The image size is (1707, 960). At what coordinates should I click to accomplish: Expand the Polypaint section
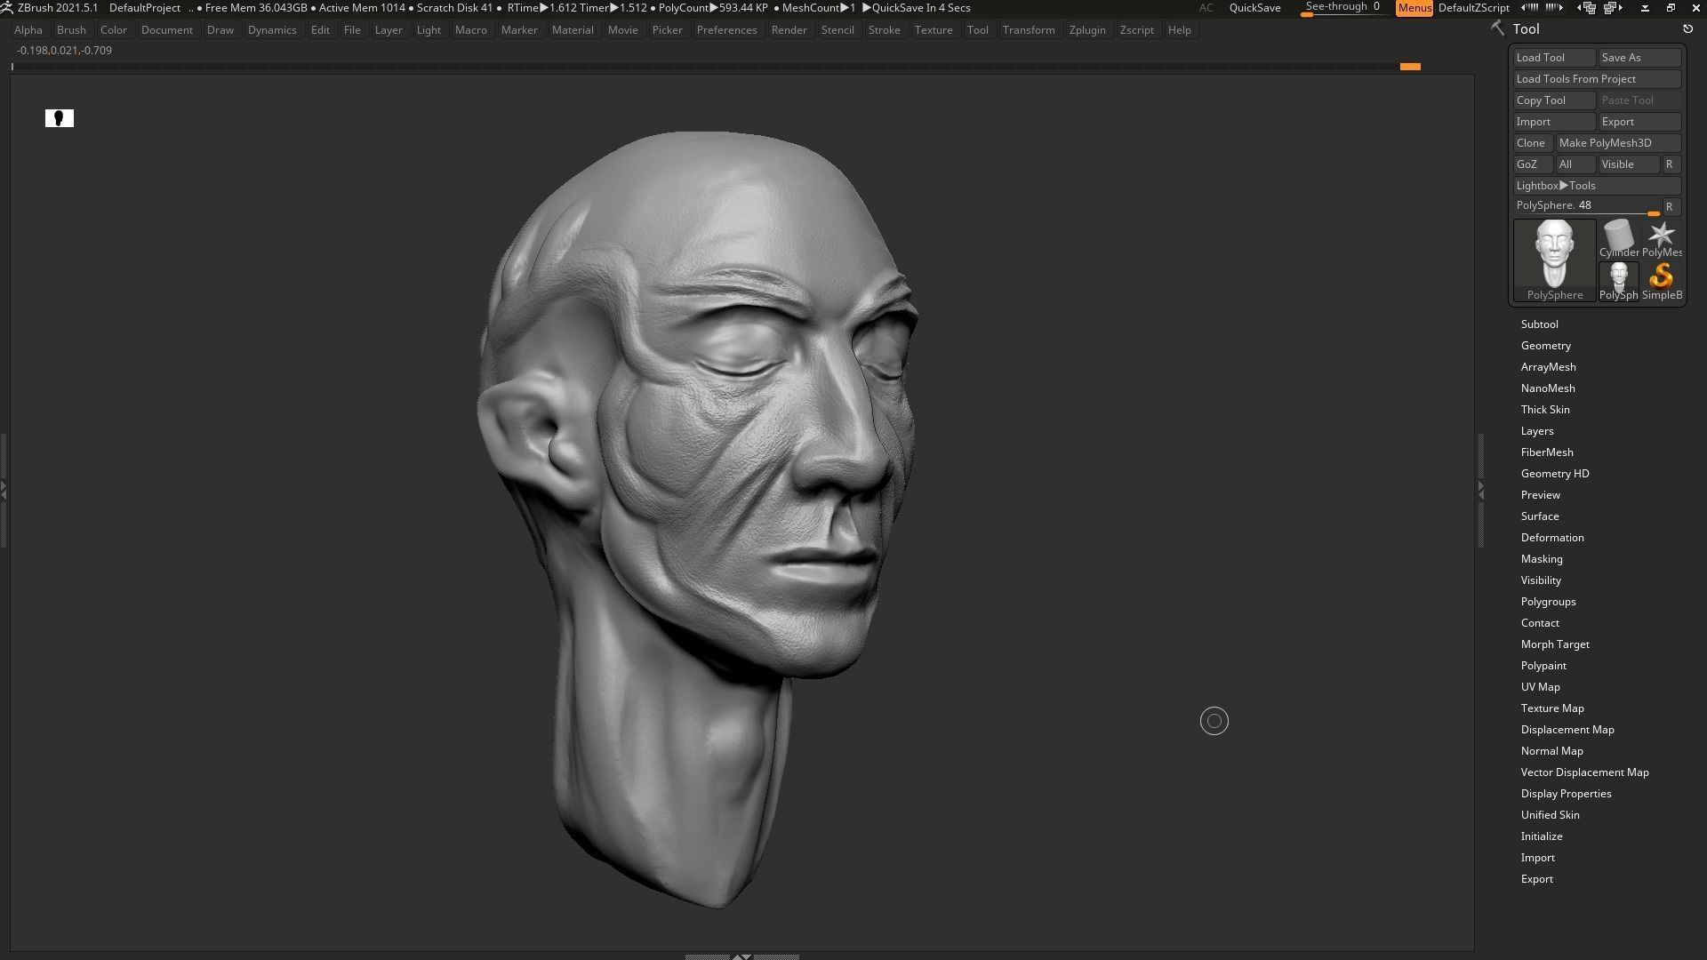click(1543, 666)
